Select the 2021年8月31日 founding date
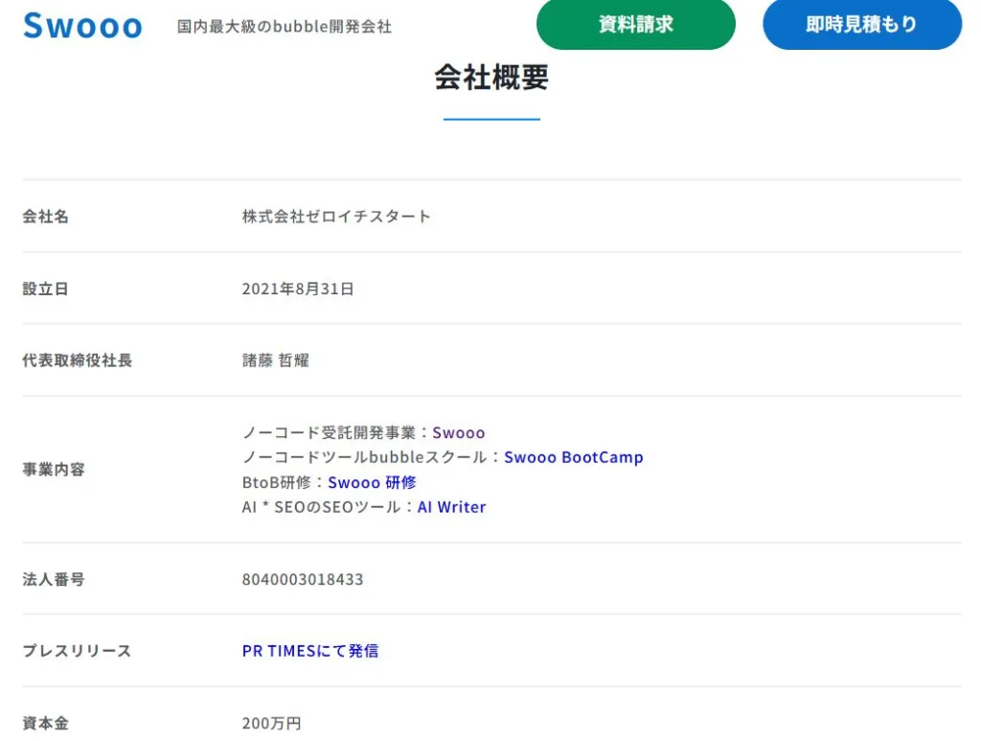Image resolution: width=981 pixels, height=741 pixels. (x=298, y=289)
